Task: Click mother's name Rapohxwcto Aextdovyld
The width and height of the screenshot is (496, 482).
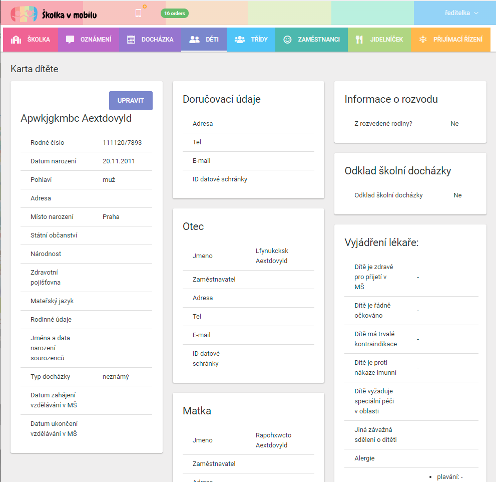Action: coord(274,440)
